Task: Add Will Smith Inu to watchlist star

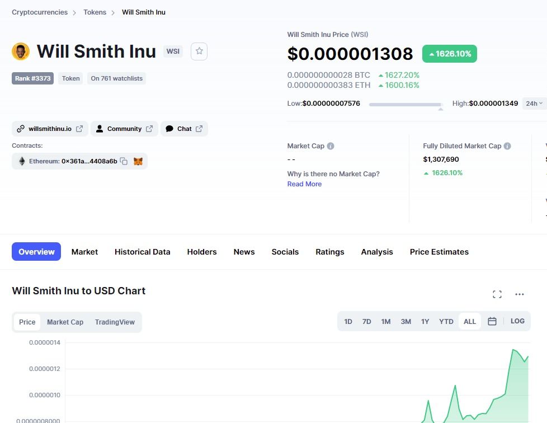Action: (x=199, y=51)
